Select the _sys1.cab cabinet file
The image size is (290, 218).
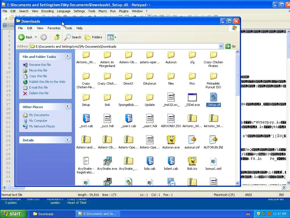(x=86, y=118)
